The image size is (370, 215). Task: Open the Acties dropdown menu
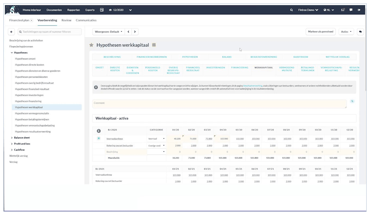point(346,32)
